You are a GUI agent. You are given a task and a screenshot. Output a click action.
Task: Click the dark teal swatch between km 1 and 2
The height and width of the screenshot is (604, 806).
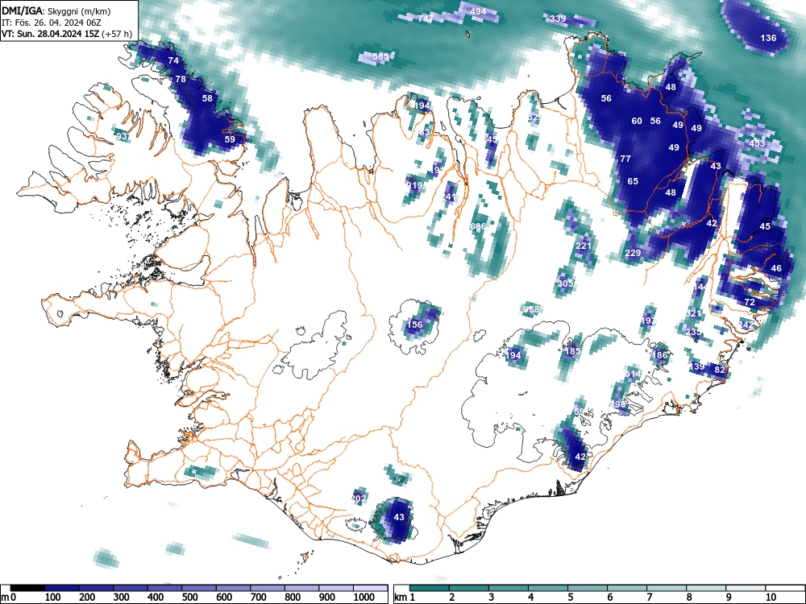pos(430,588)
